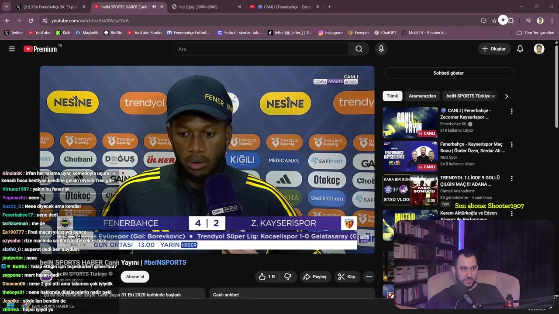
Task: Open ChatGPT bookmark
Action: [x=385, y=33]
